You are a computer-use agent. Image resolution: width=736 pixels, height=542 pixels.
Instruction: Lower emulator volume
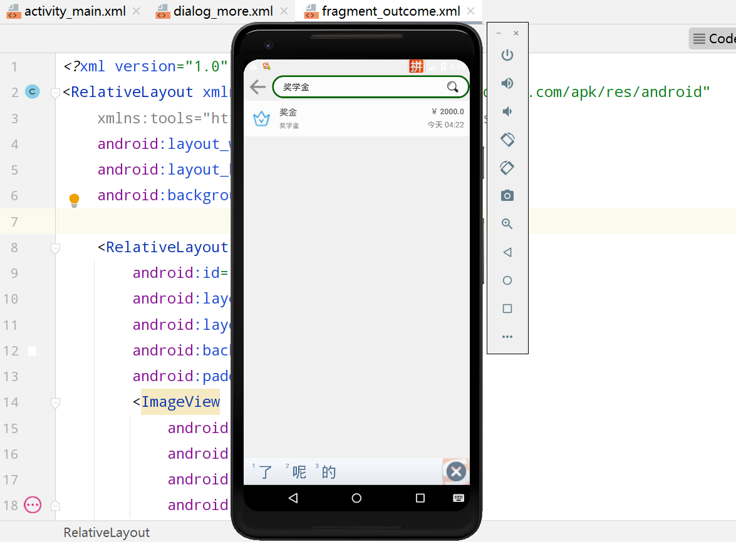point(507,111)
